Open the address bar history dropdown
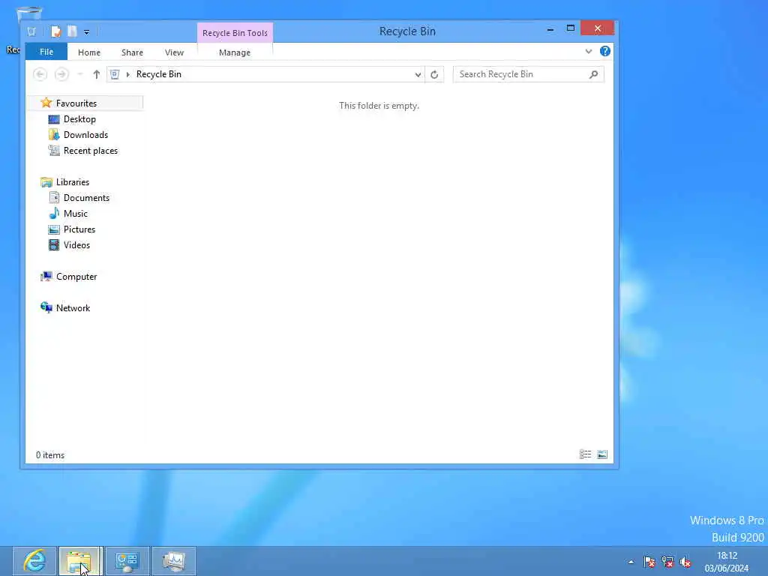 418,74
